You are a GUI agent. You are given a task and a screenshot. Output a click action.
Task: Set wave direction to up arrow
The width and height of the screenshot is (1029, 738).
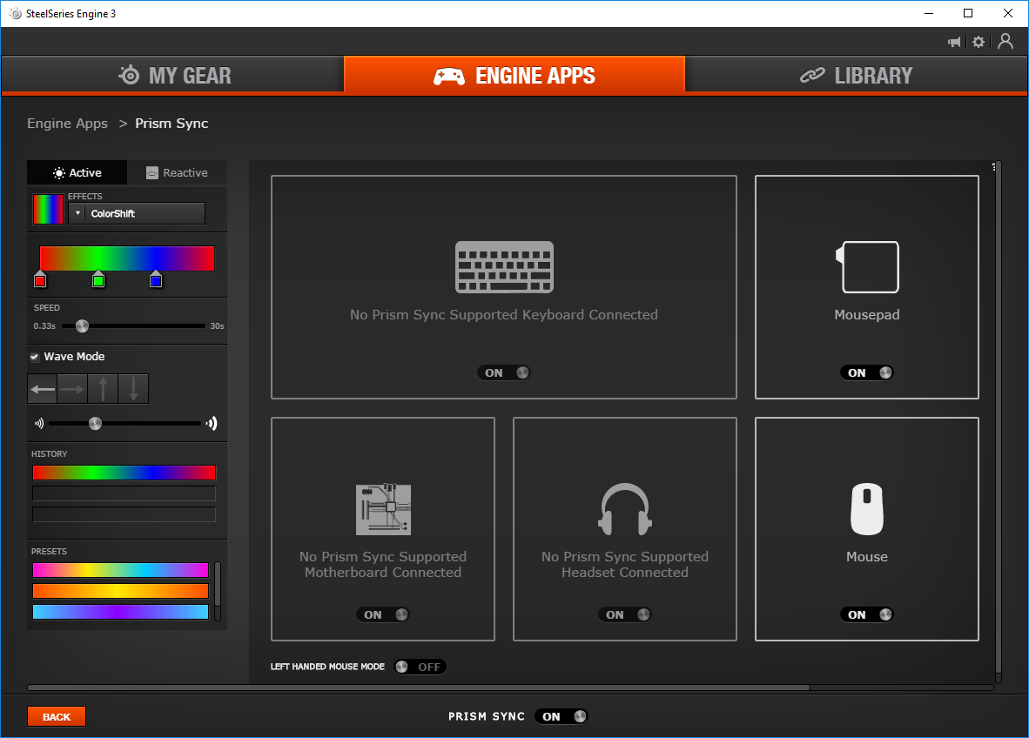tap(103, 389)
